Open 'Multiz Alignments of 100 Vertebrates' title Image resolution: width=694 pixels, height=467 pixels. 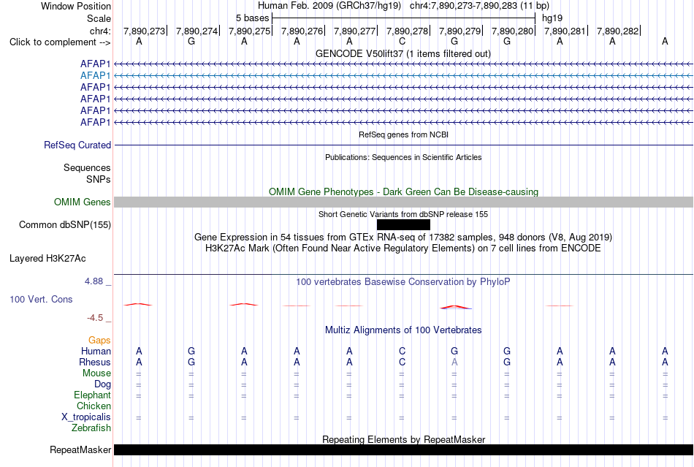[x=403, y=330]
